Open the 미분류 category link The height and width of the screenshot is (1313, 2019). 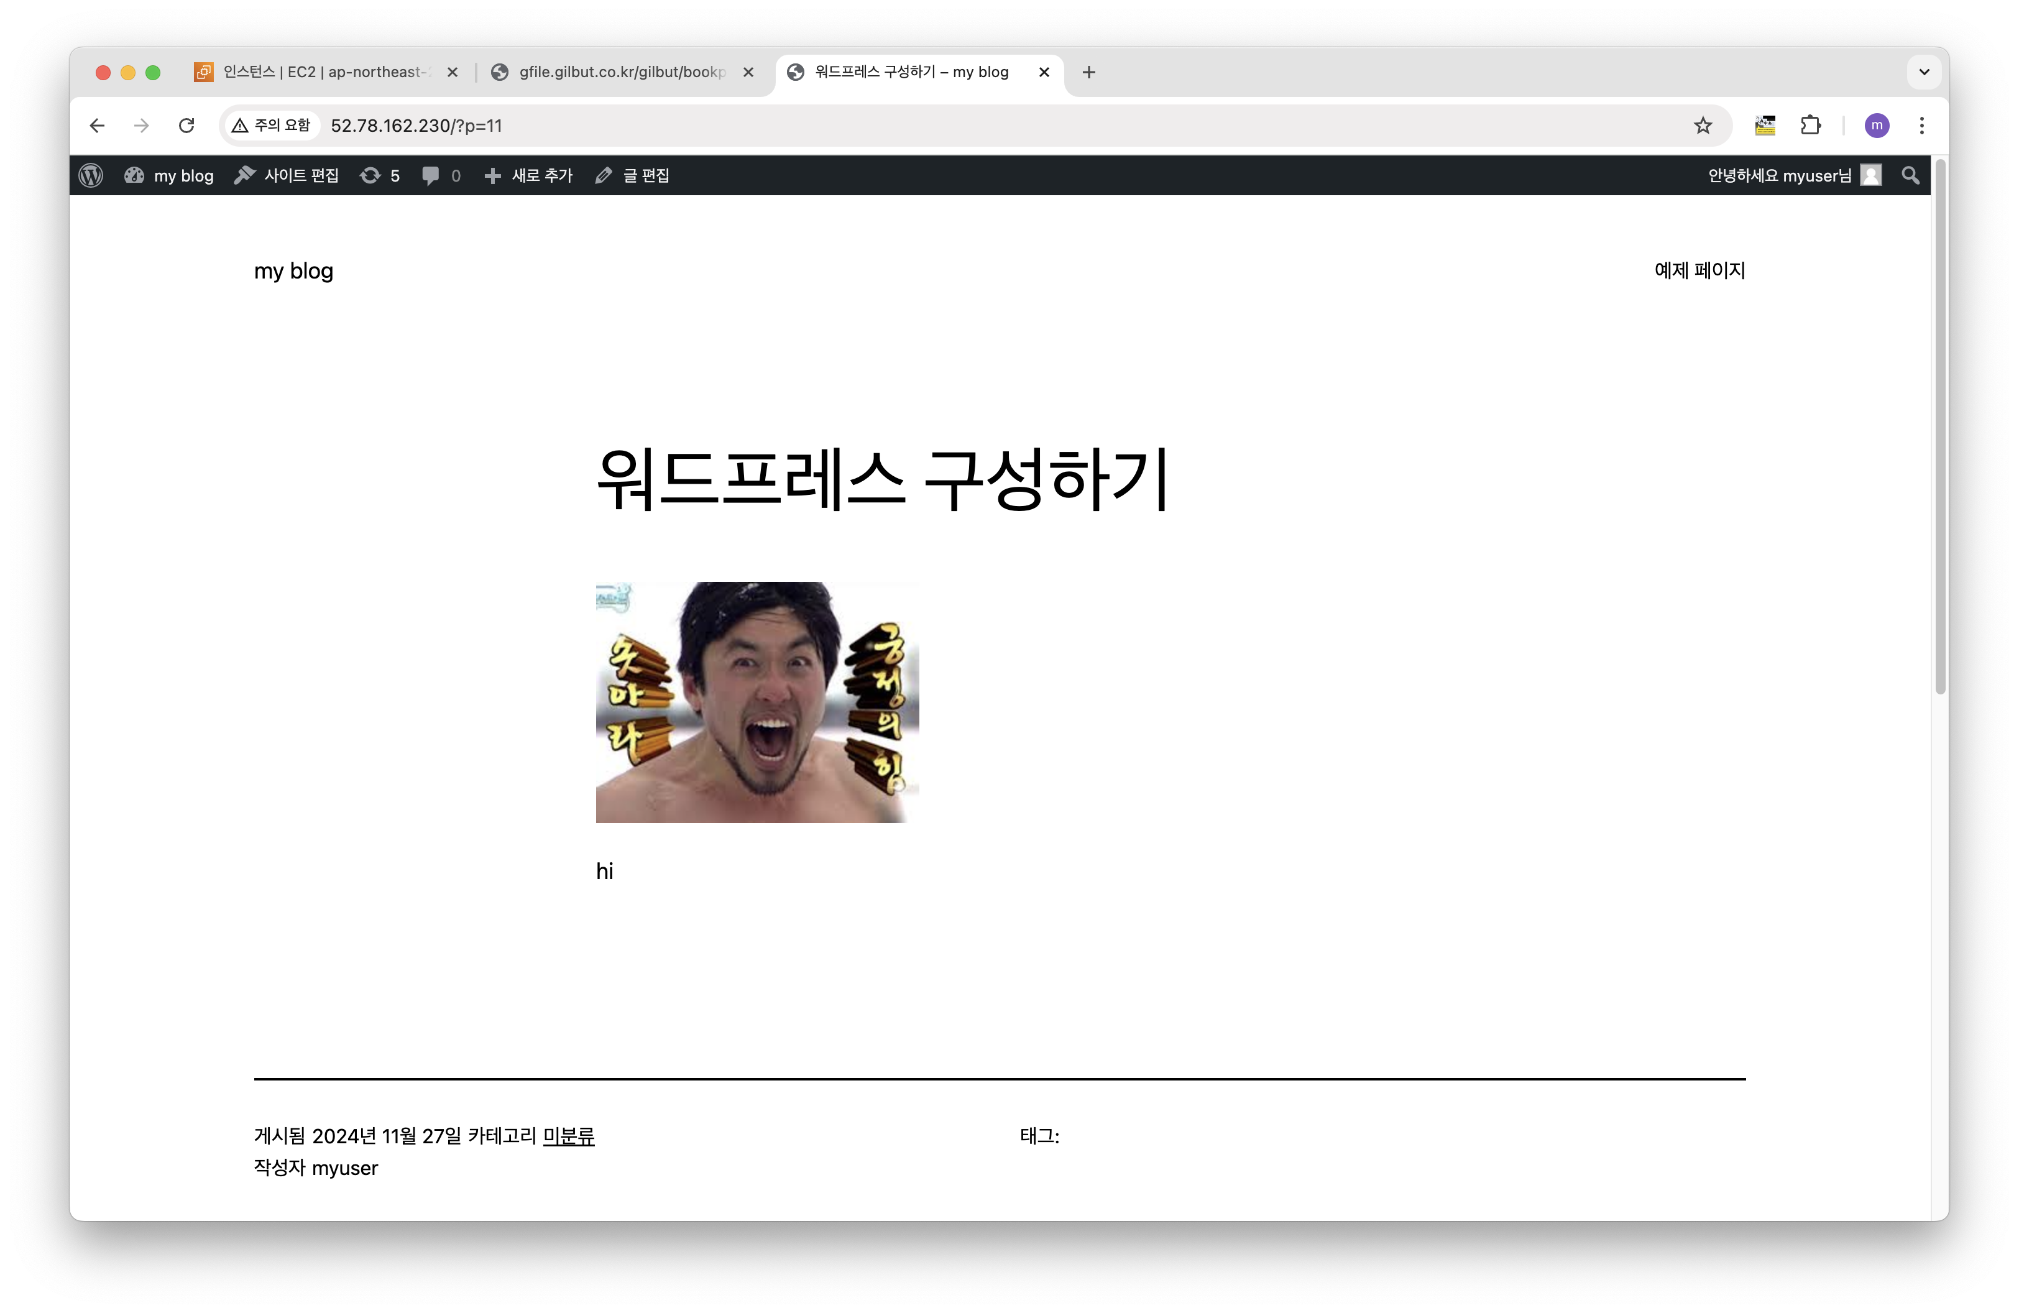pyautogui.click(x=568, y=1136)
